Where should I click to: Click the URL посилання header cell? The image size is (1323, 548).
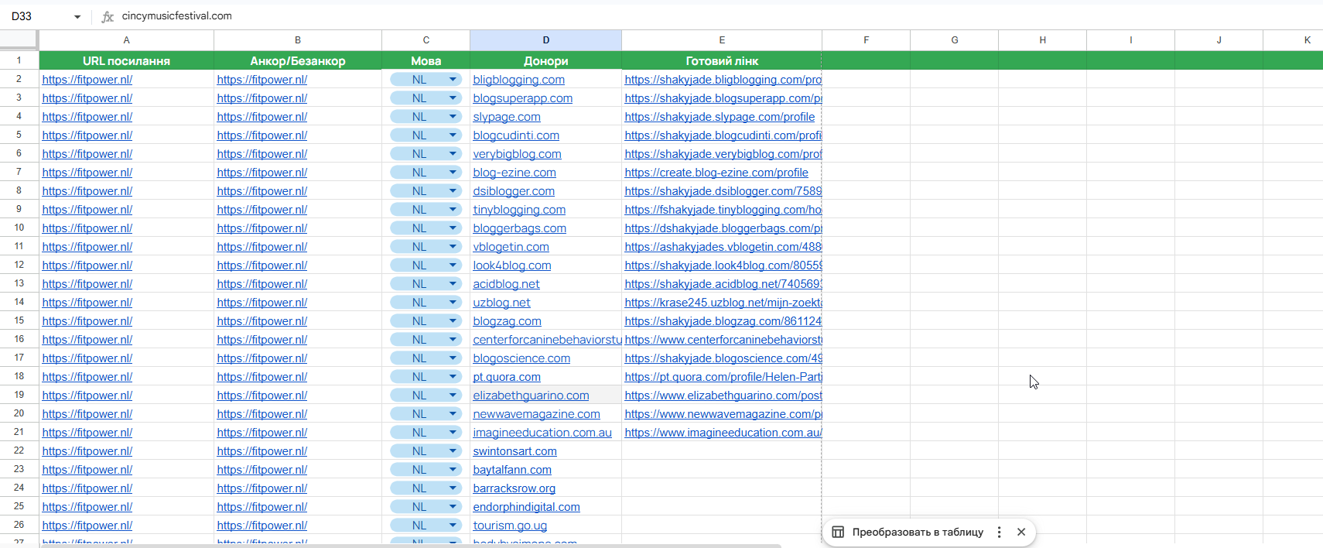click(126, 60)
